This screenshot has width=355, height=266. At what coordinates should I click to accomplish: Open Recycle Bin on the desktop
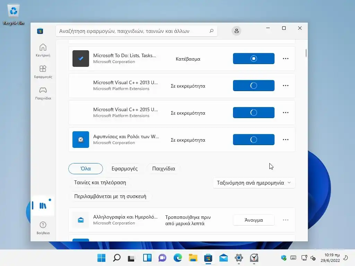point(14,15)
